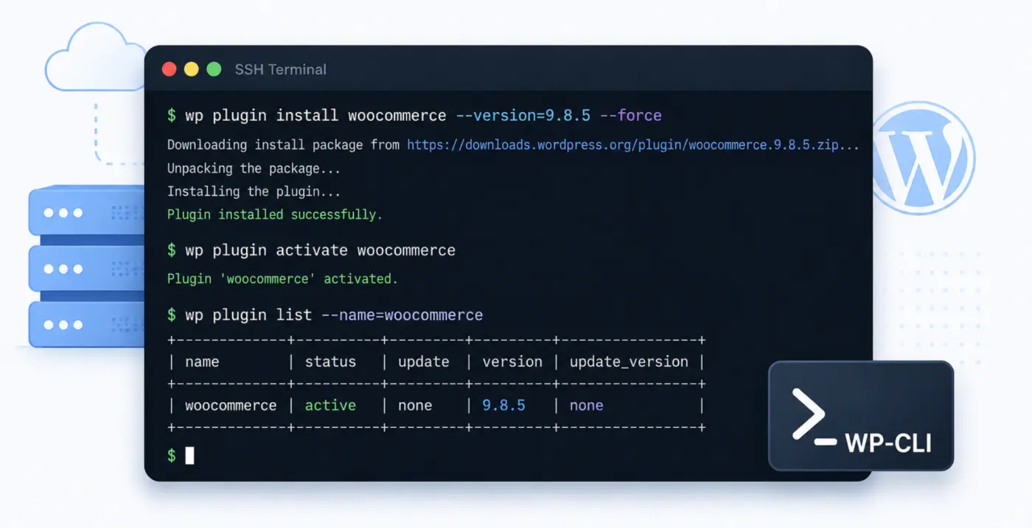Click the blinking cursor at final prompt

189,456
